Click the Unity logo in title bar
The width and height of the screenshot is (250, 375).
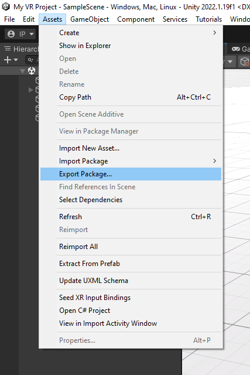[x=6, y=6]
